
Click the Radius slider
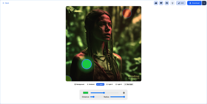117,97
